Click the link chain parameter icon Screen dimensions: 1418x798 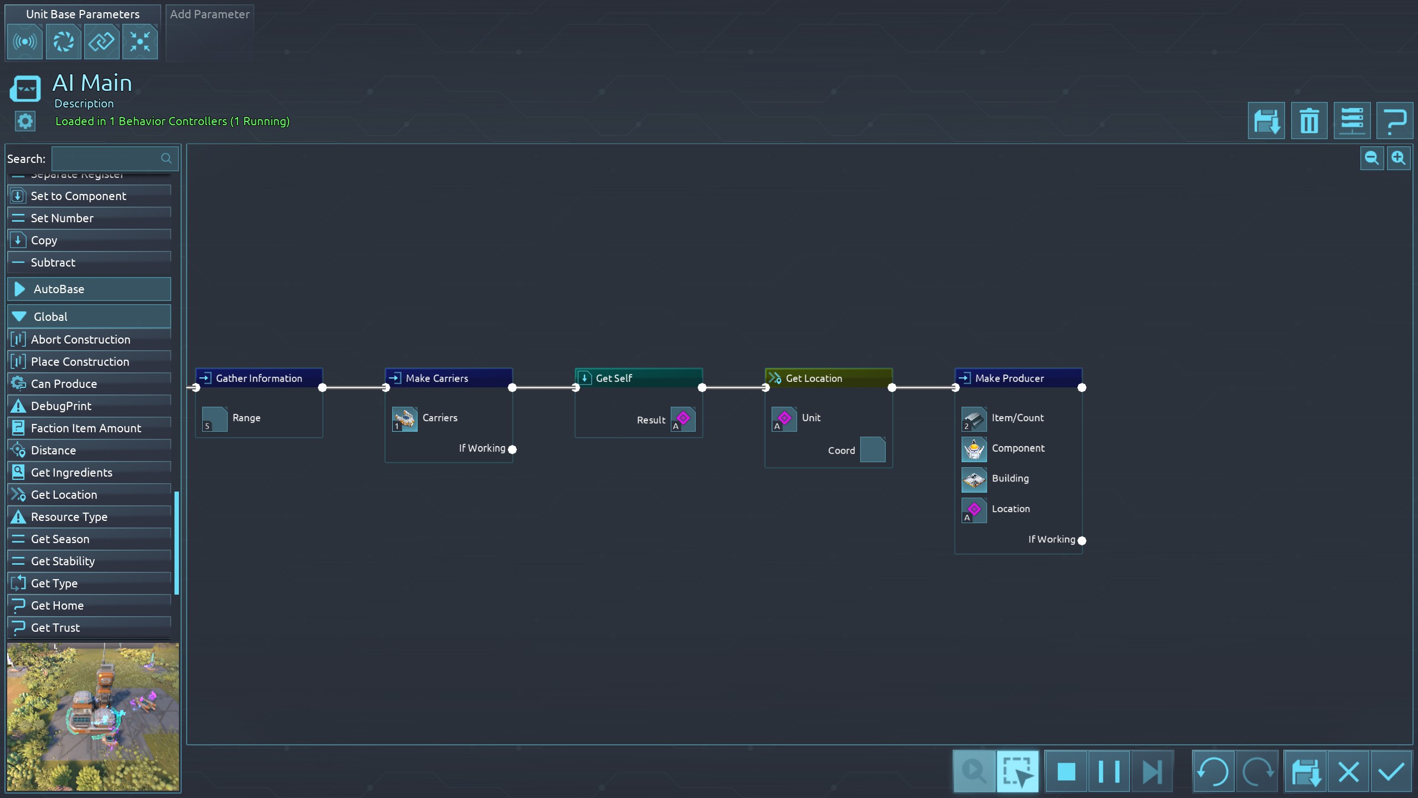(101, 42)
